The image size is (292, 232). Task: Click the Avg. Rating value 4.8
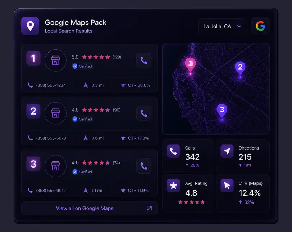coord(191,193)
